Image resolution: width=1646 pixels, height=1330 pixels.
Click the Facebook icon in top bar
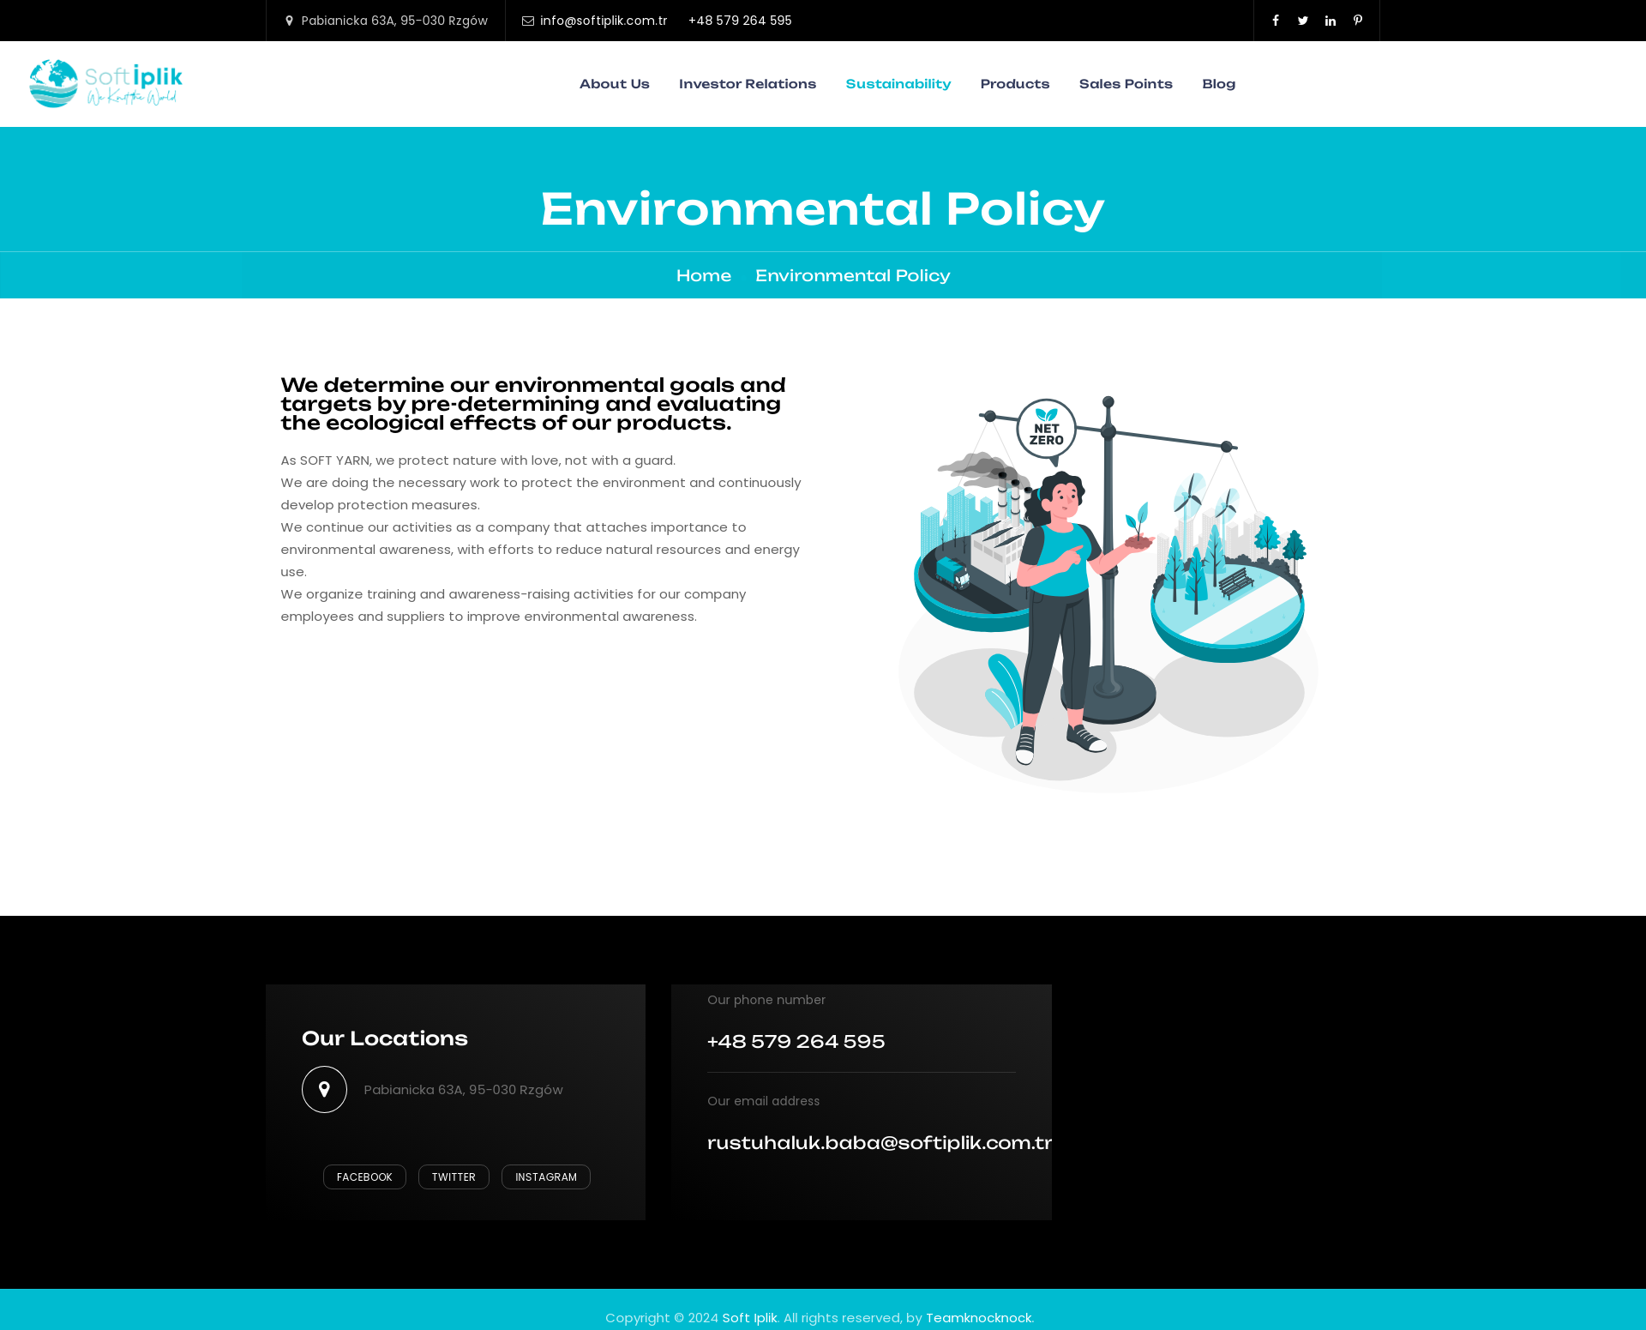[x=1276, y=21]
